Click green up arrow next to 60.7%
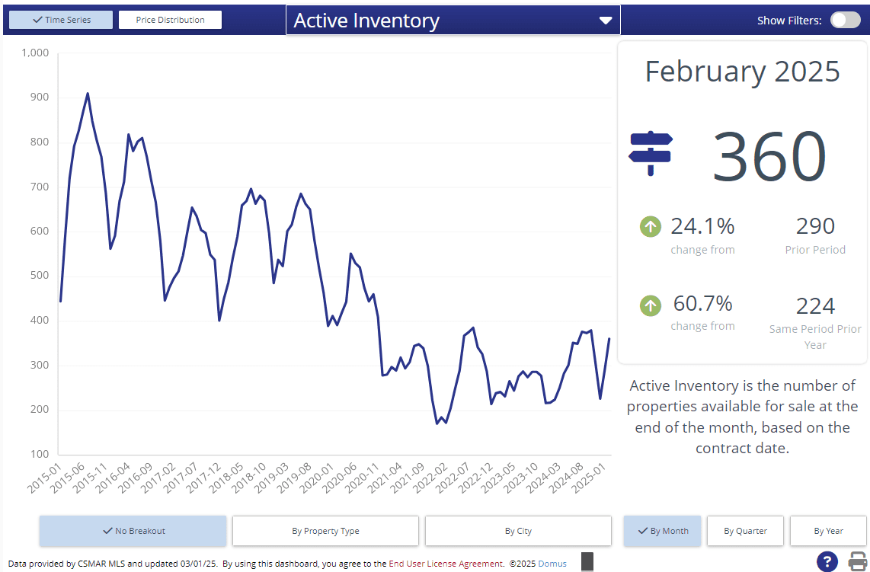This screenshot has width=870, height=572. click(650, 305)
